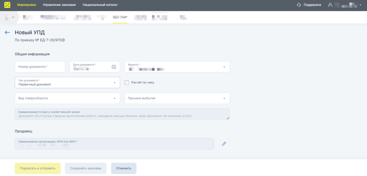
Task: Click the Отменить button
Action: pyautogui.click(x=124, y=168)
